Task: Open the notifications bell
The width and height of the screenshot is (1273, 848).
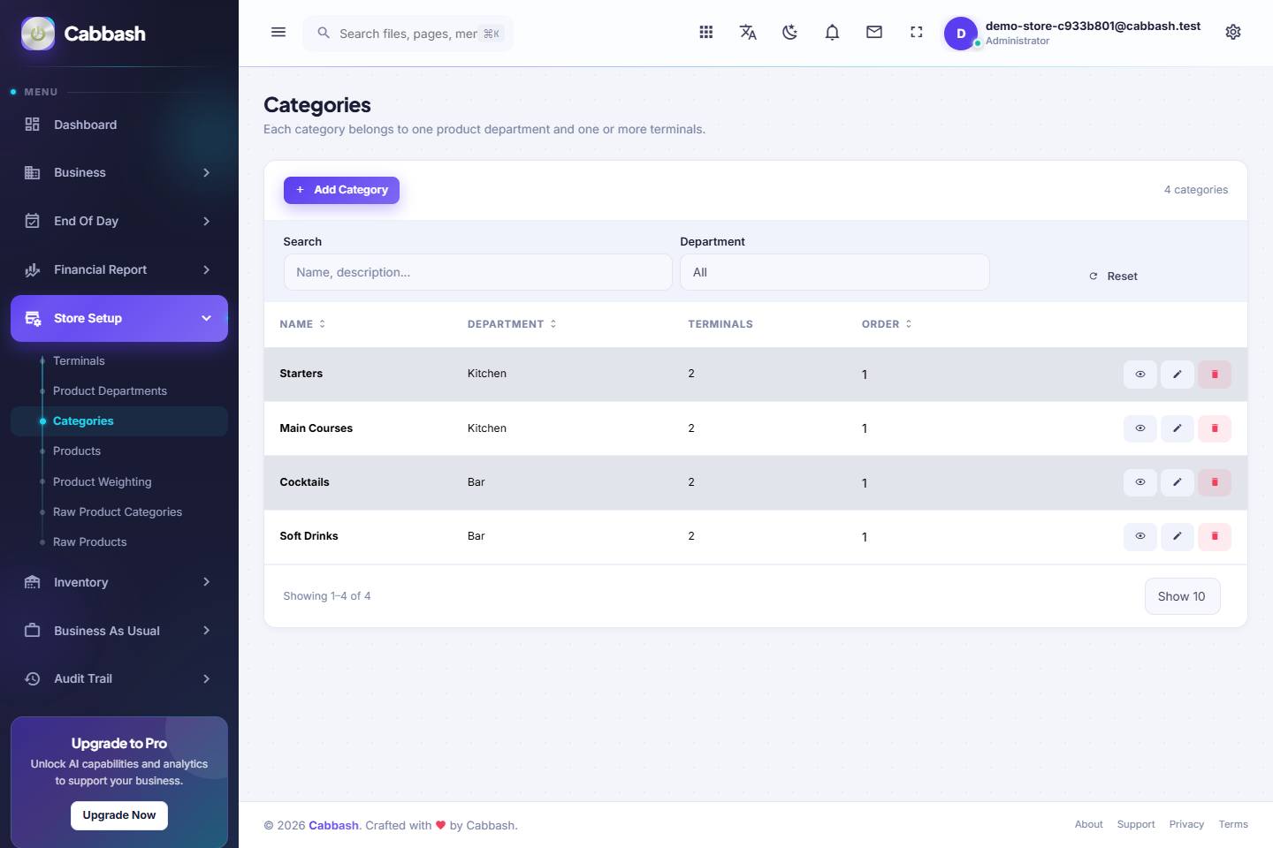Action: 832,33
